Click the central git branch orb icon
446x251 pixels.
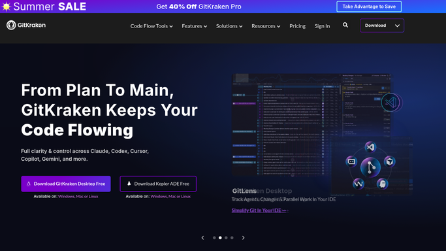pyautogui.click(x=370, y=167)
